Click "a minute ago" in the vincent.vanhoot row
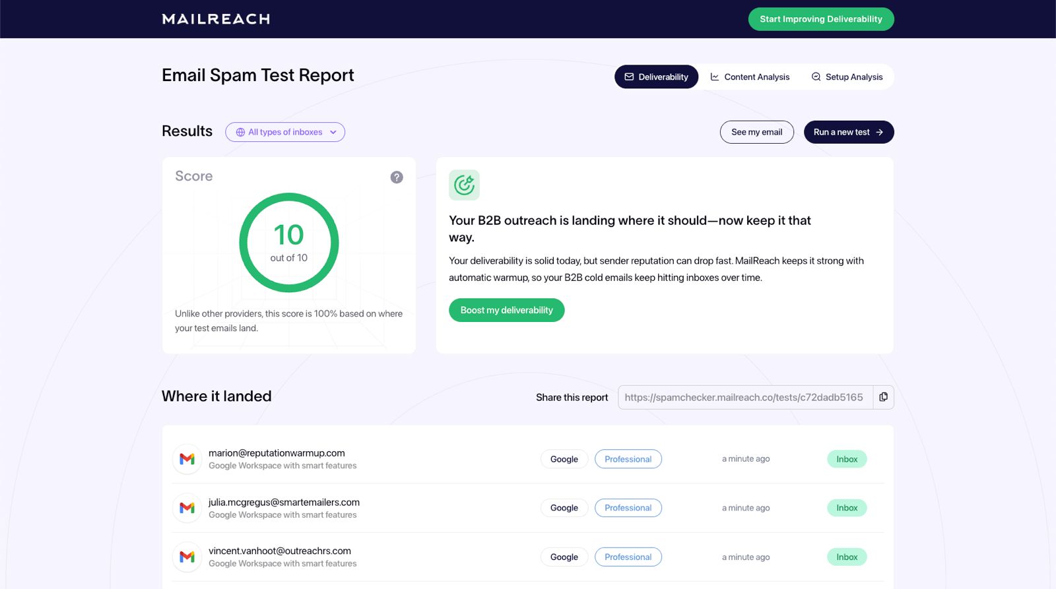1056x589 pixels. pyautogui.click(x=746, y=557)
